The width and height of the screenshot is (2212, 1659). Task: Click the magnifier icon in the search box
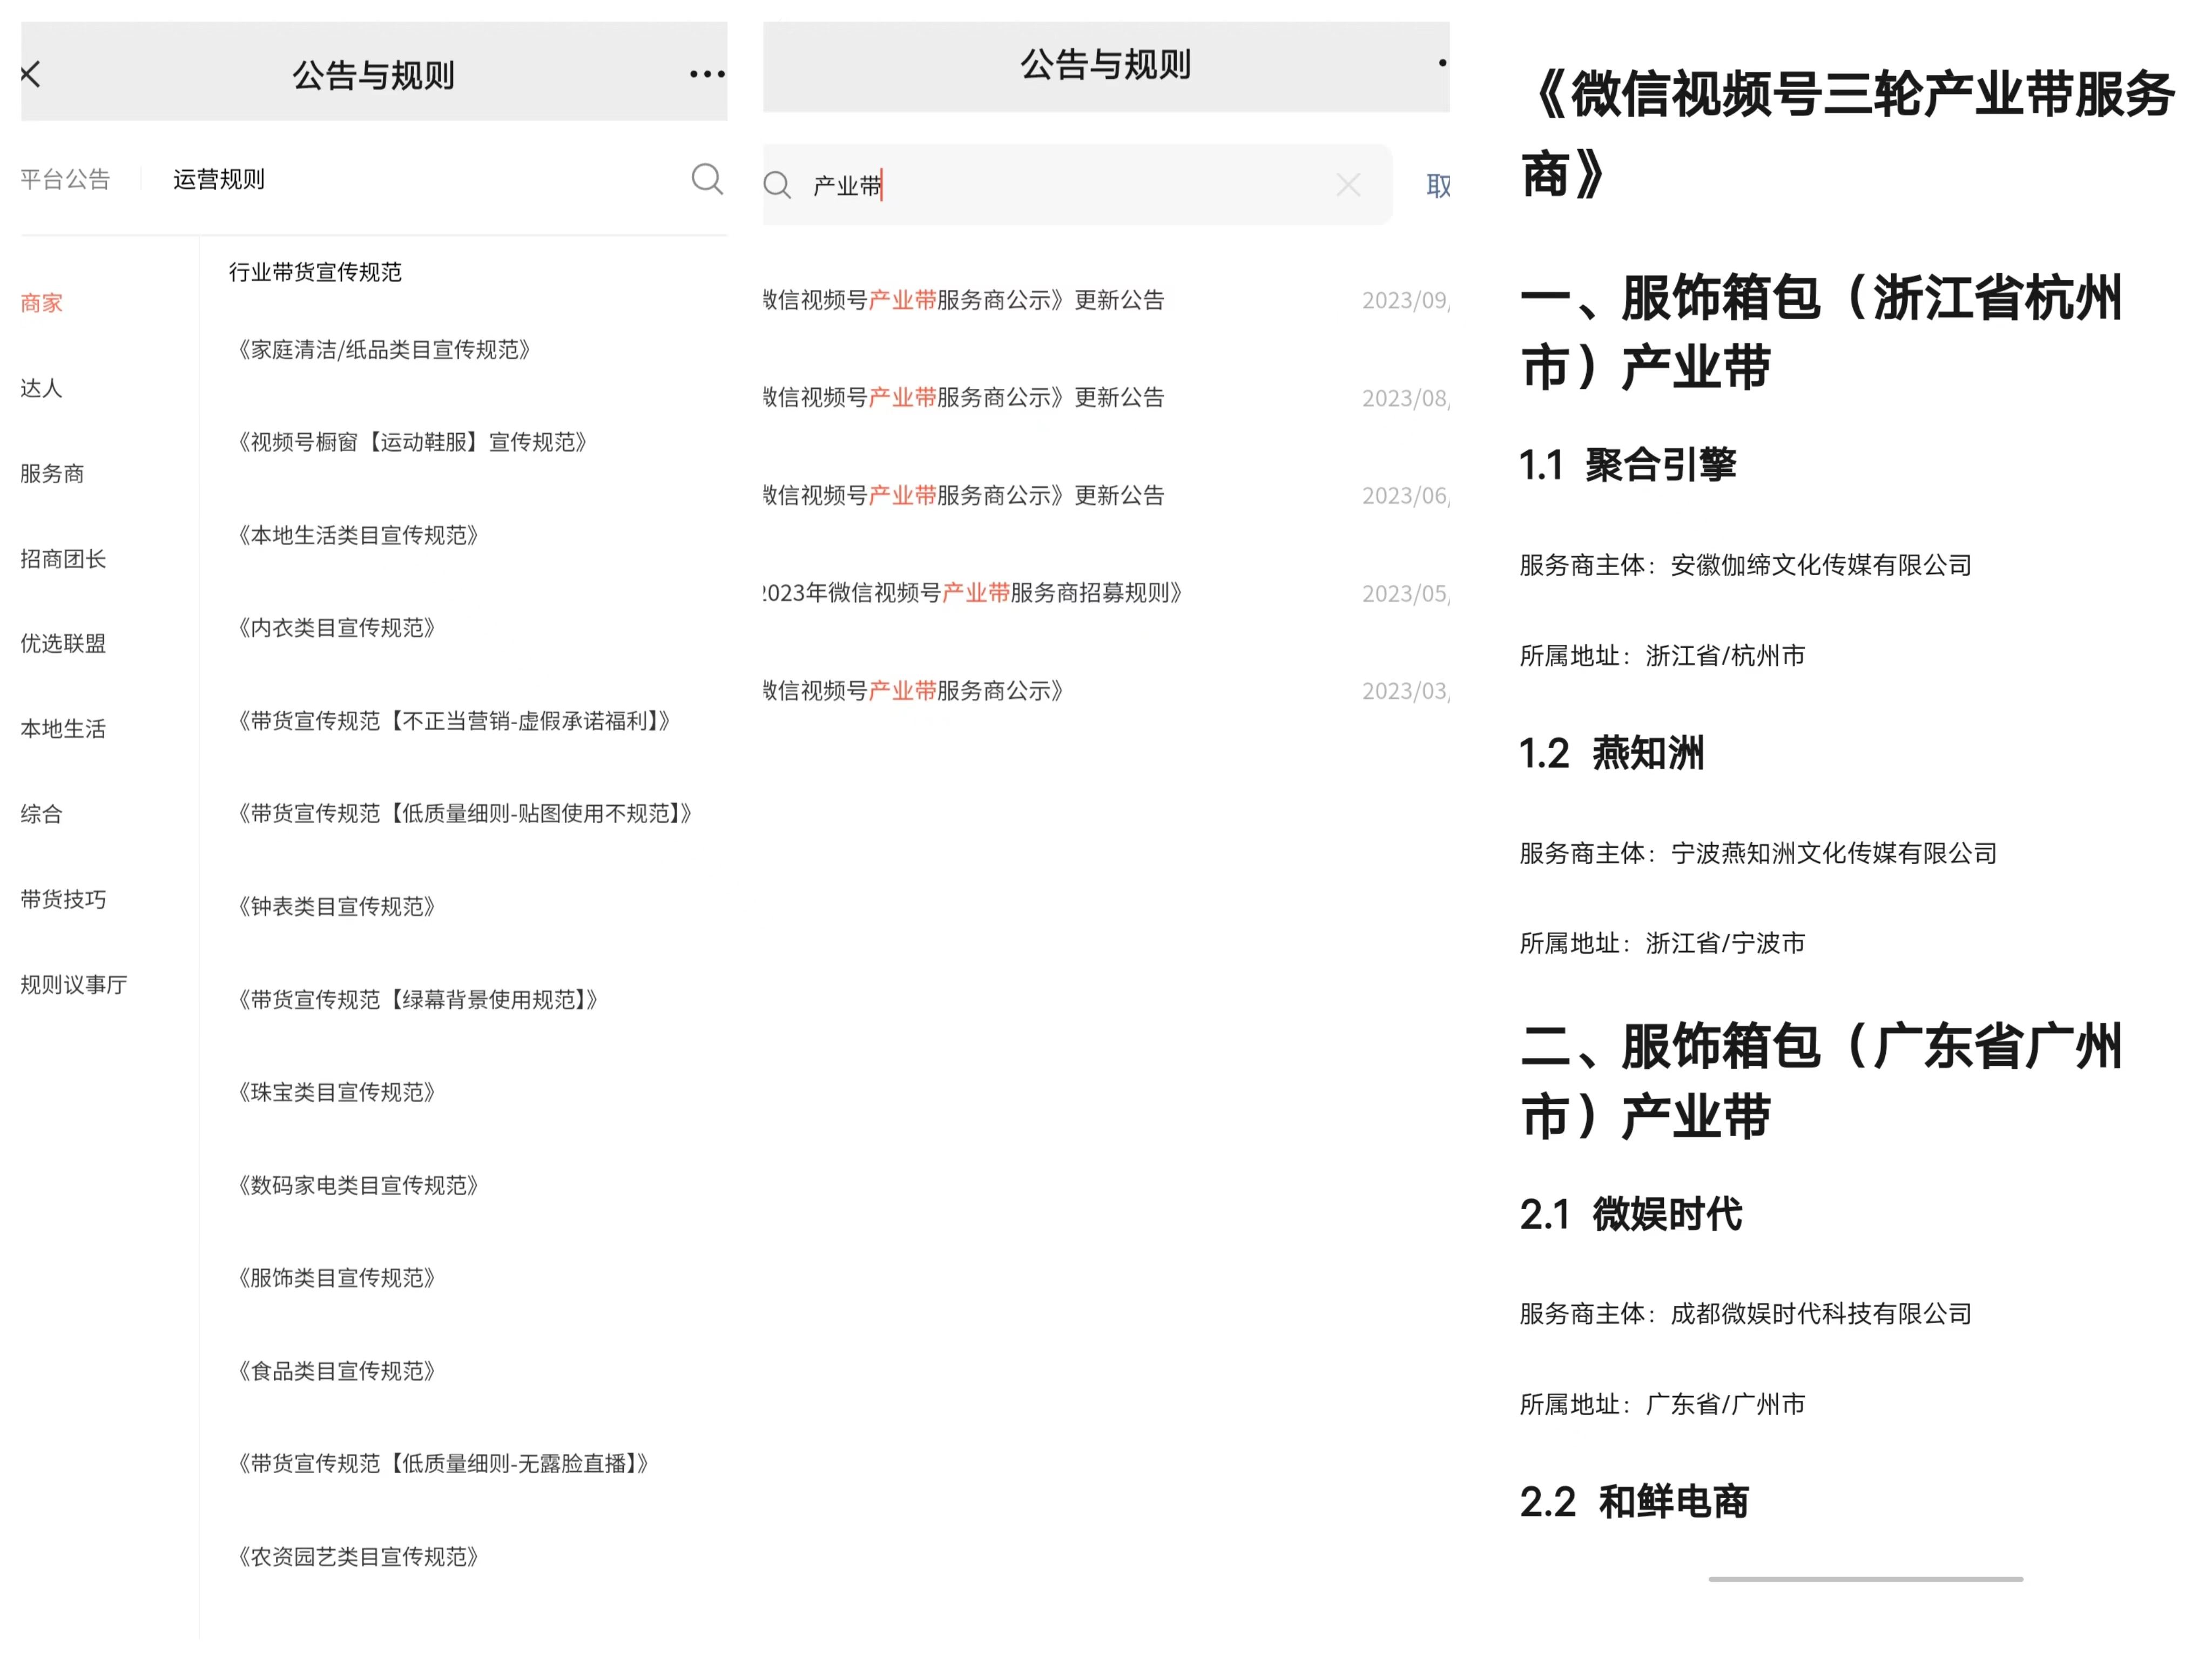777,185
